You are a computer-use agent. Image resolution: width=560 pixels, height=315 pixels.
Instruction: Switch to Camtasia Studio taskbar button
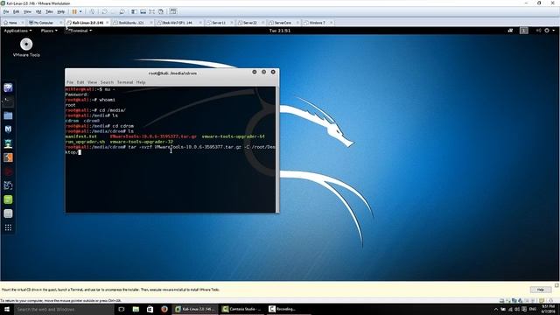tap(242, 309)
